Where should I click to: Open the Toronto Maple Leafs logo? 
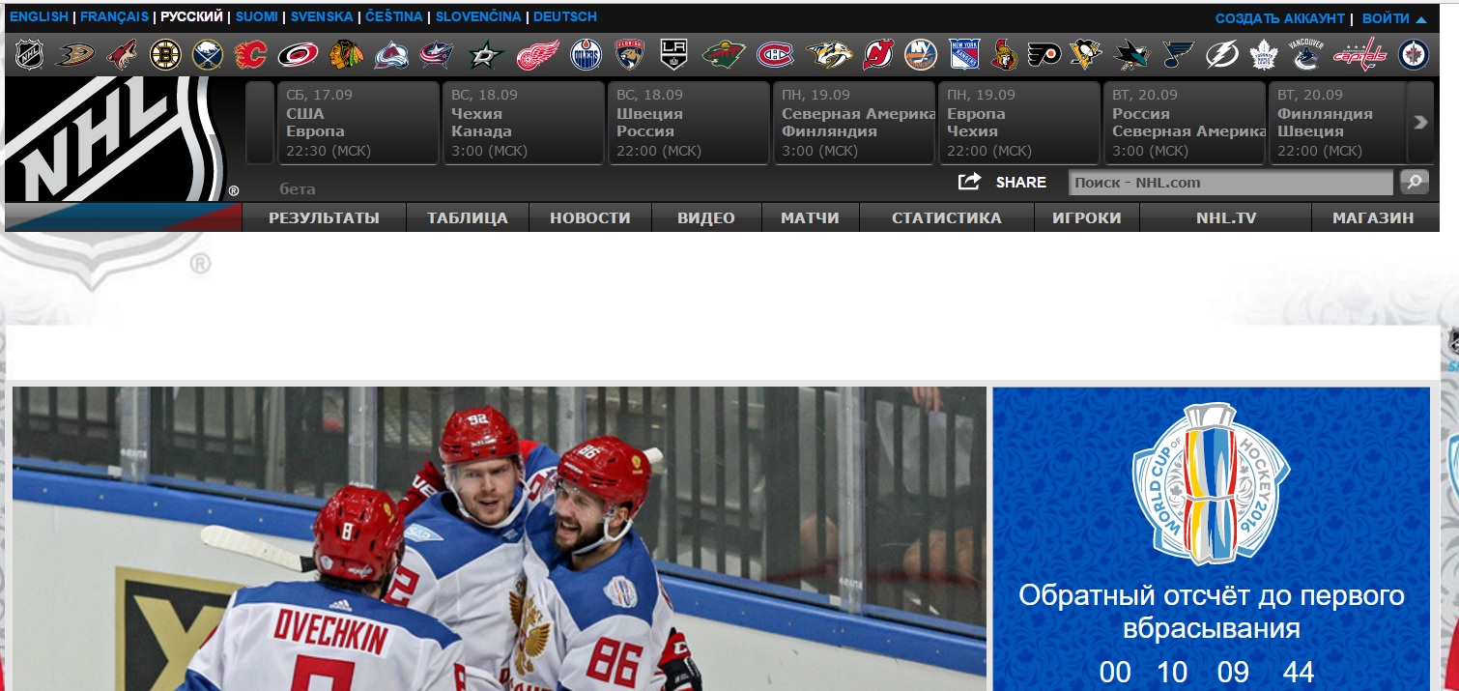(x=1264, y=55)
